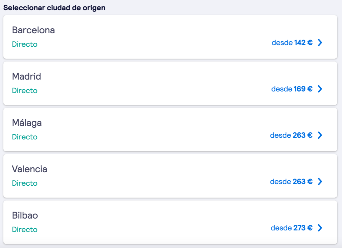Image resolution: width=342 pixels, height=248 pixels.
Task: Open the desde 142 € price link
Action: click(292, 42)
